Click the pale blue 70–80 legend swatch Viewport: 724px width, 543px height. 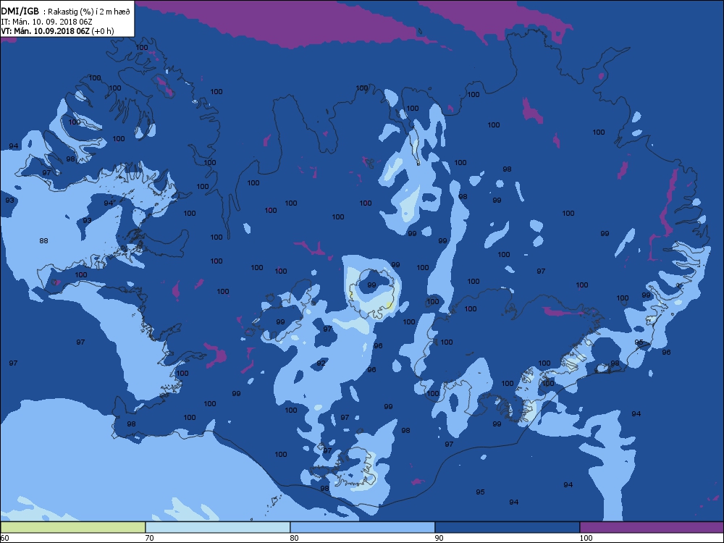tap(217, 527)
